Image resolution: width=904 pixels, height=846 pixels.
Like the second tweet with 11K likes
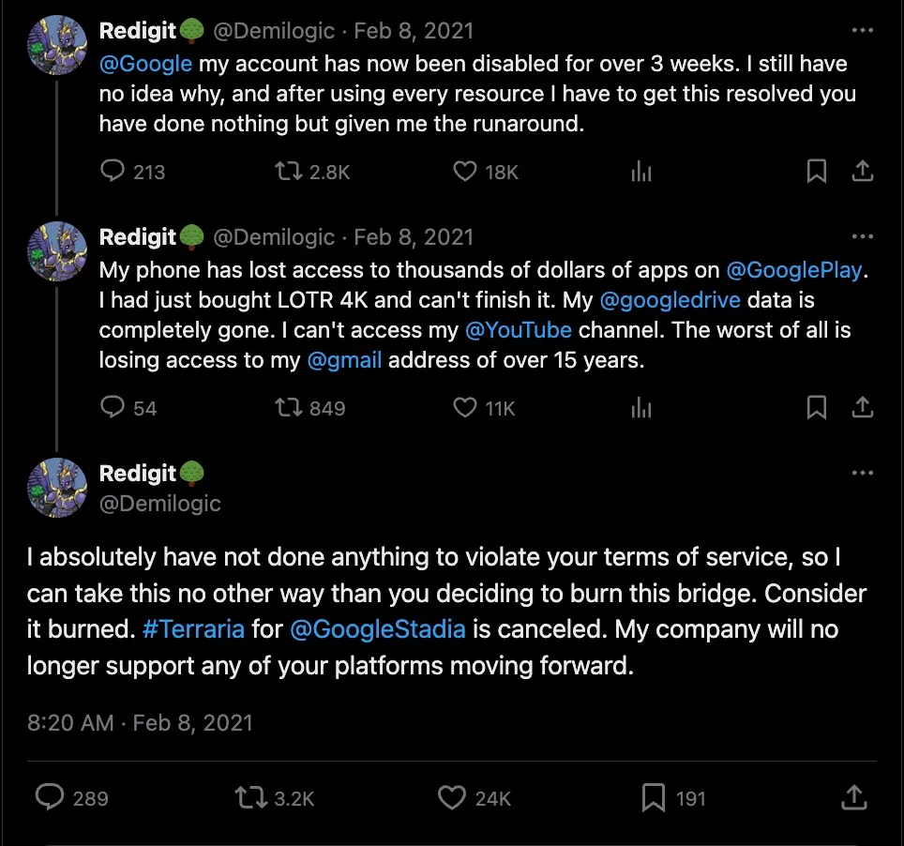(x=465, y=407)
